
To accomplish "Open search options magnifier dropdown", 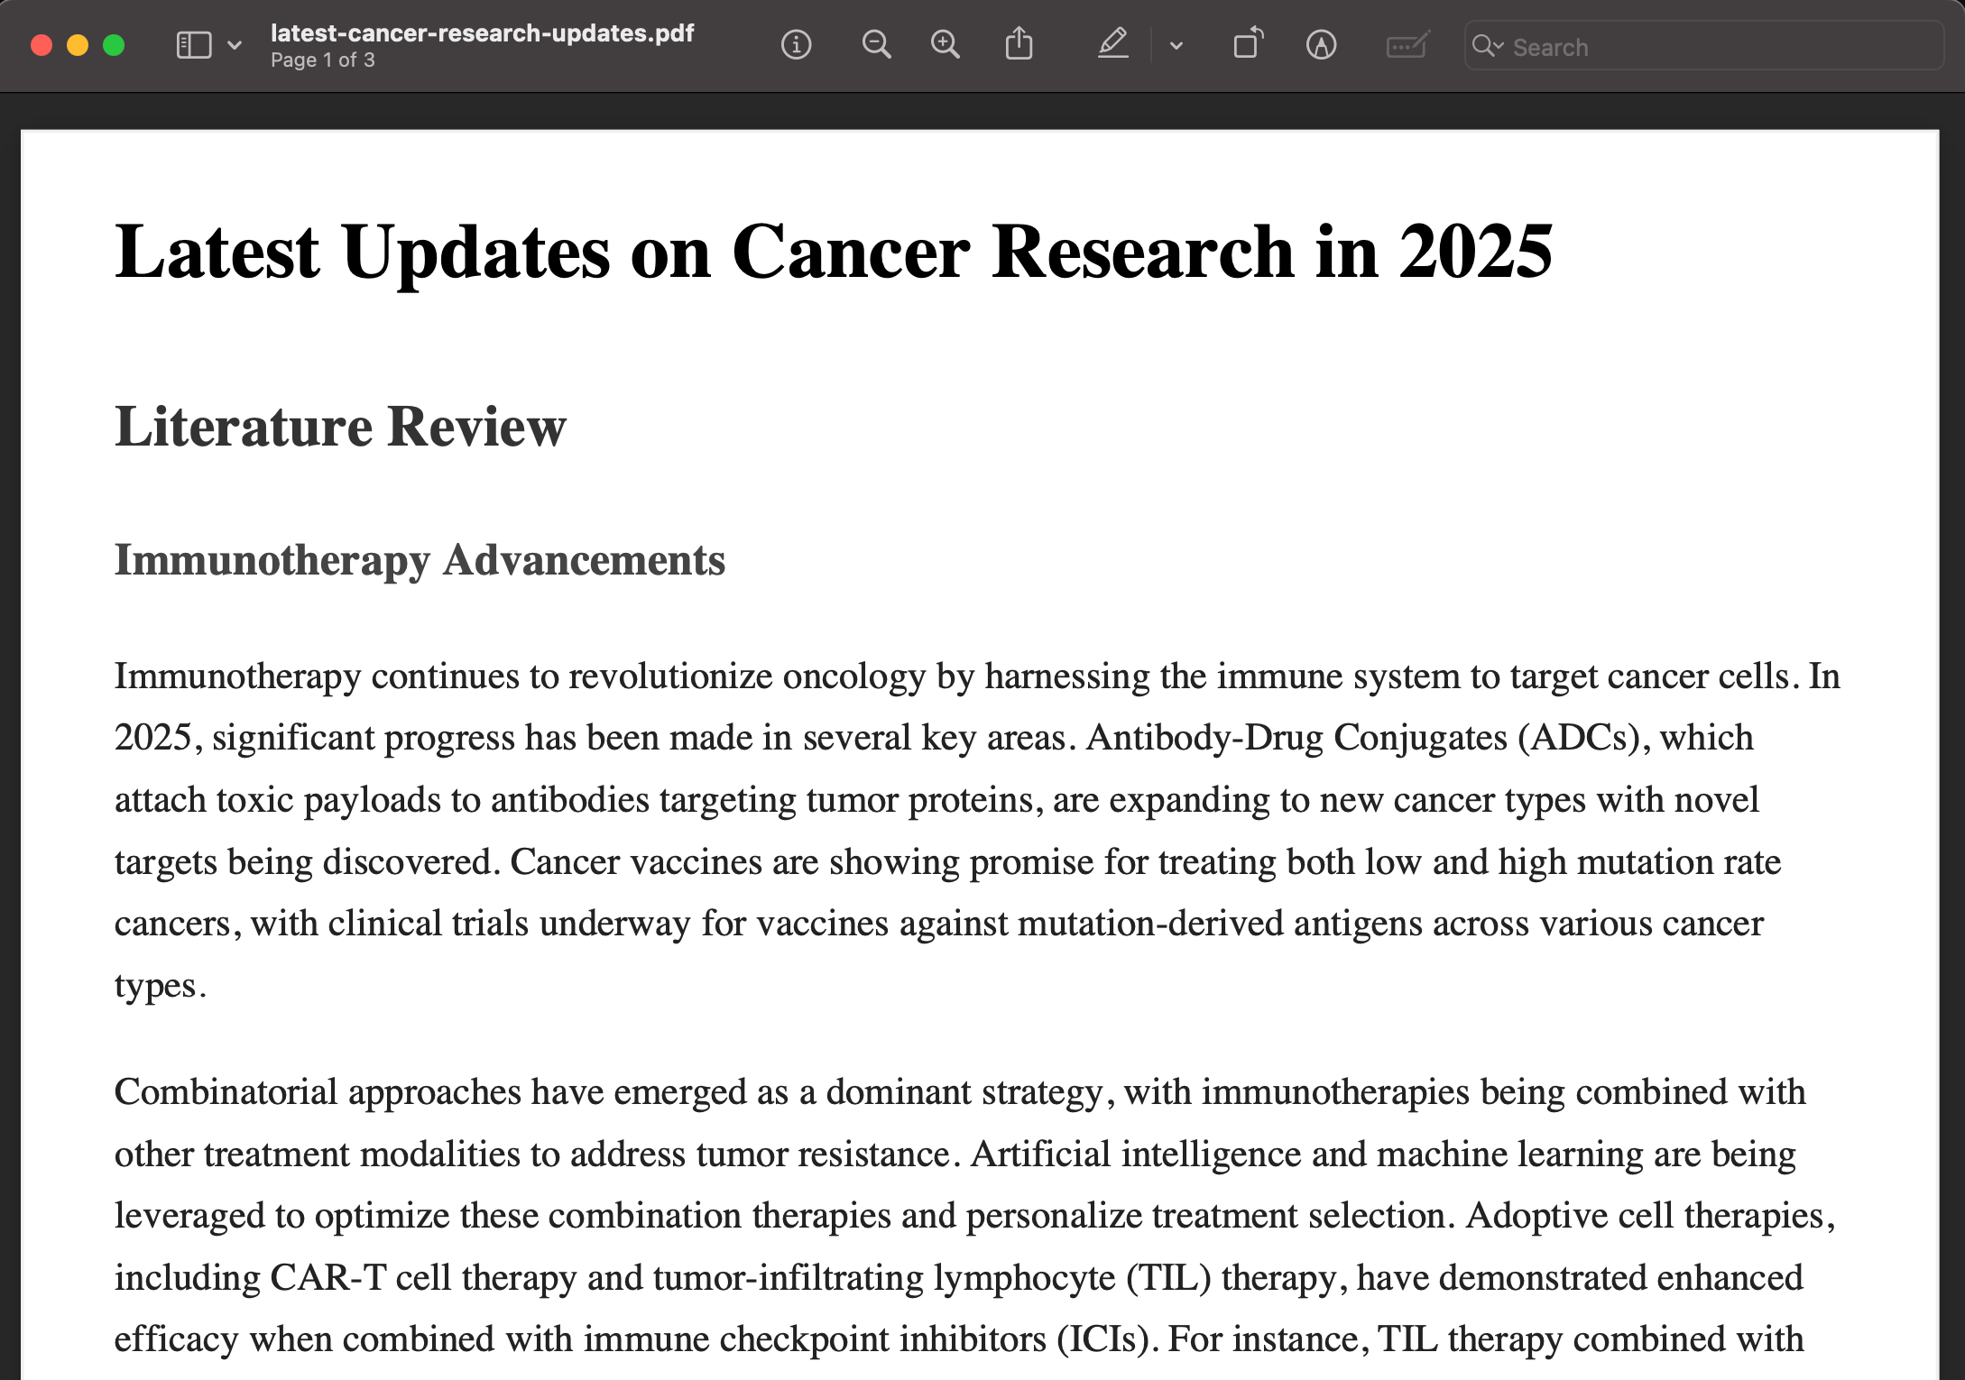I will click(1487, 45).
